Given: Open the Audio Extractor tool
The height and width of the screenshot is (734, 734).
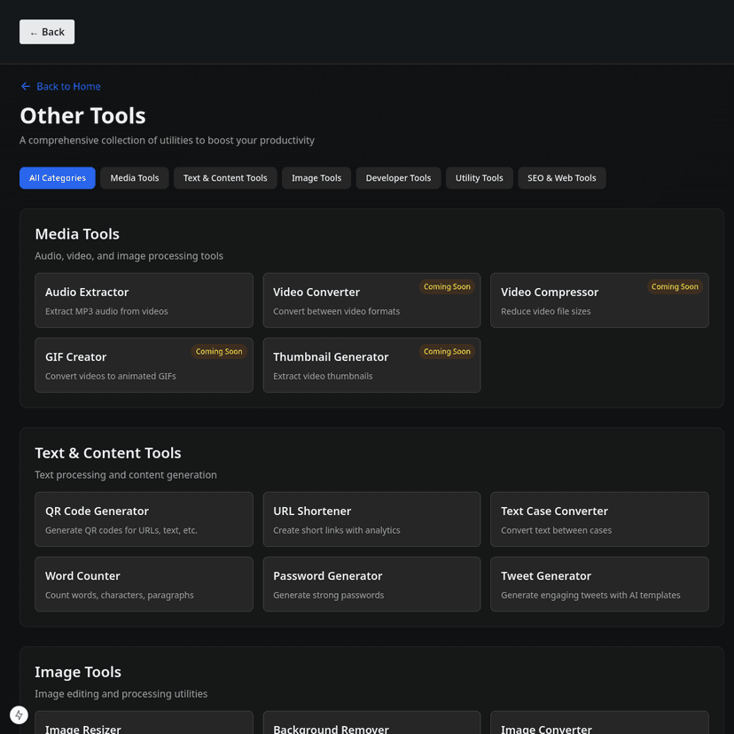Looking at the screenshot, I should pyautogui.click(x=144, y=300).
